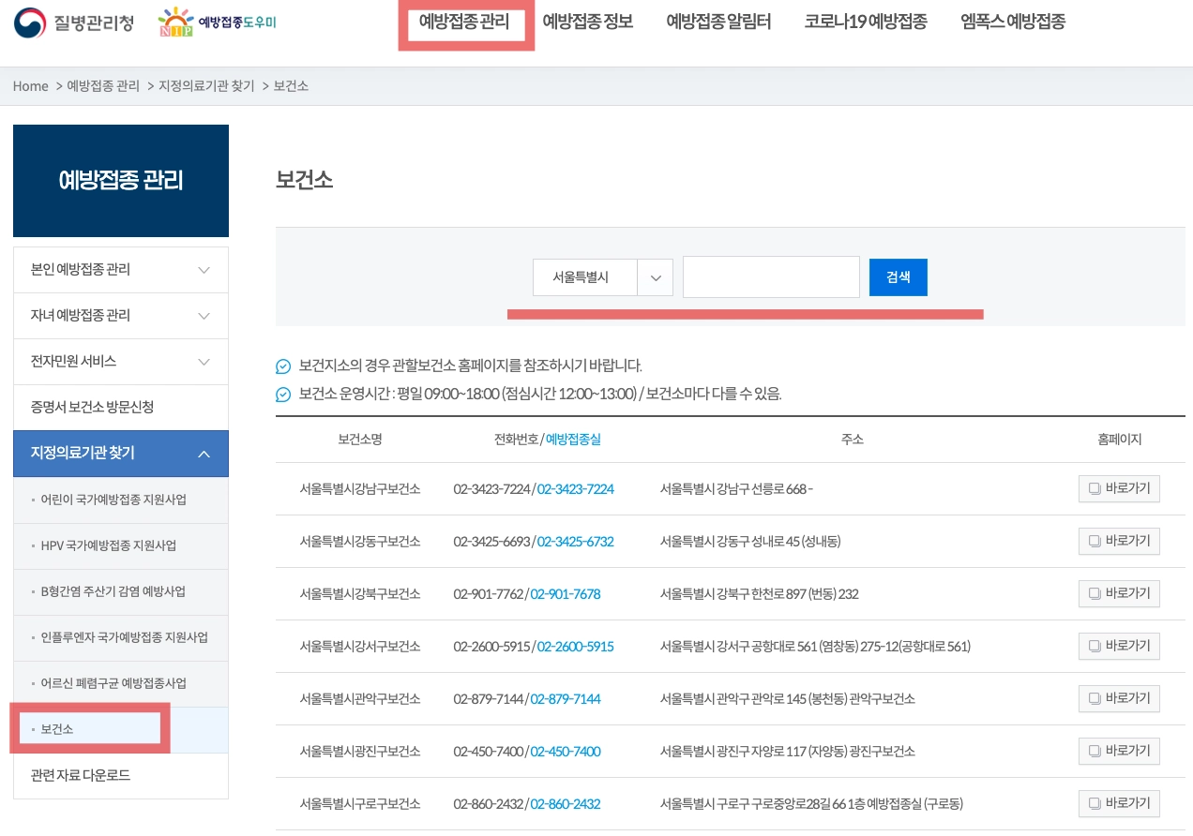Click the search keyword input field
Image resolution: width=1193 pixels, height=836 pixels.
pos(771,276)
